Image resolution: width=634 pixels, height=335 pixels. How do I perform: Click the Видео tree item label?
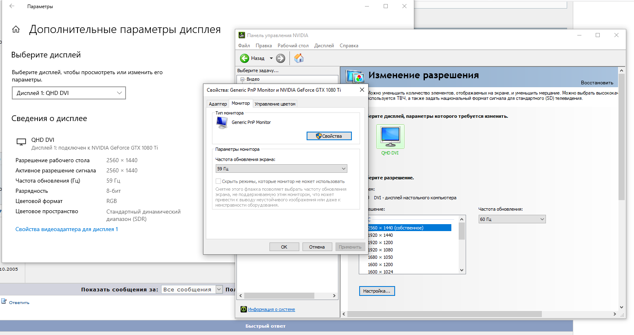pyautogui.click(x=253, y=79)
